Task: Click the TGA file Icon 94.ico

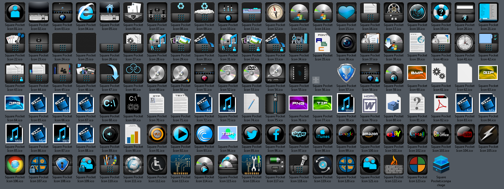Action: tap(228, 134)
